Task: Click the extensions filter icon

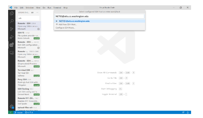Action: (x=32, y=13)
